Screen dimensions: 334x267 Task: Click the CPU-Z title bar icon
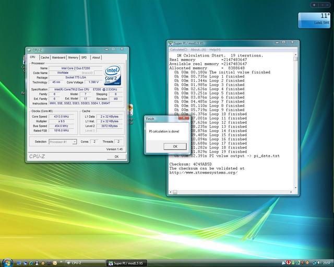pos(29,50)
